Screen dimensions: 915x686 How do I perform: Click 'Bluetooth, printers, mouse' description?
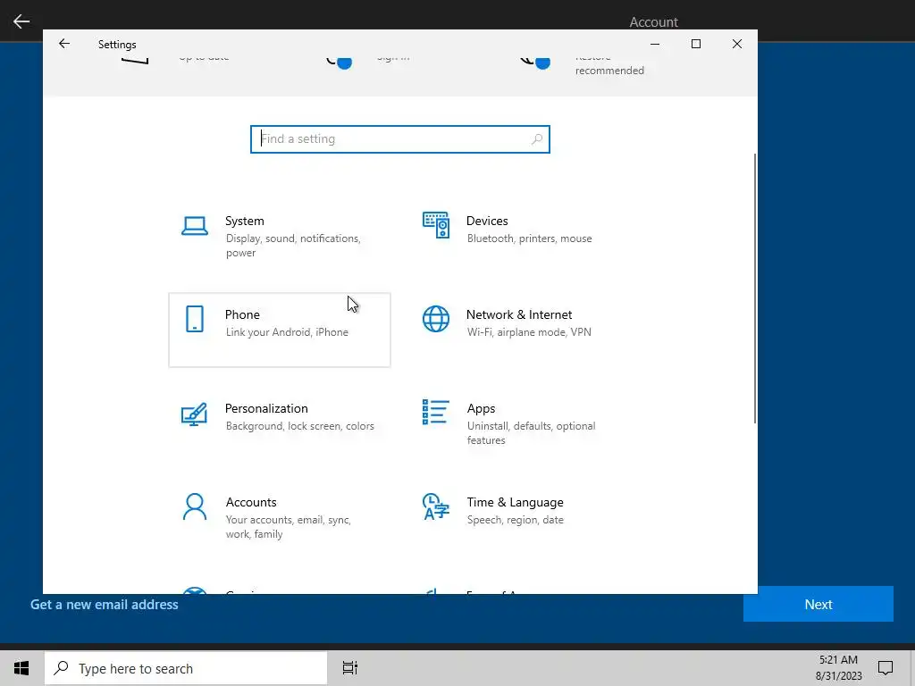pos(529,238)
